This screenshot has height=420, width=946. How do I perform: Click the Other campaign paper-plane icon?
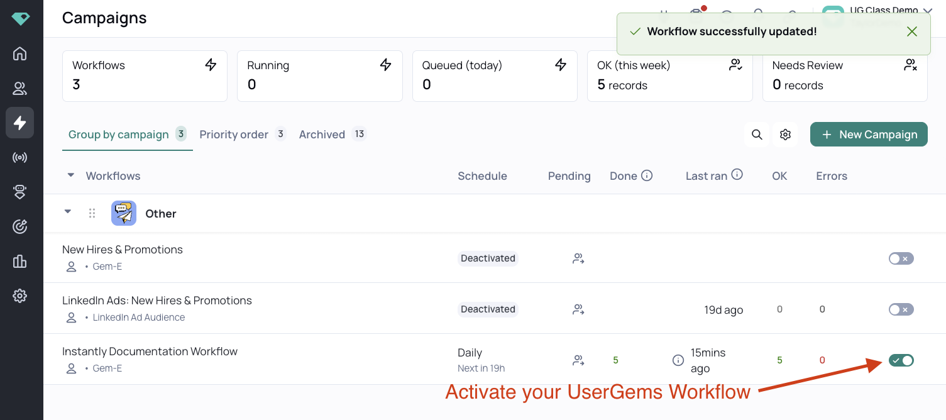(x=124, y=214)
